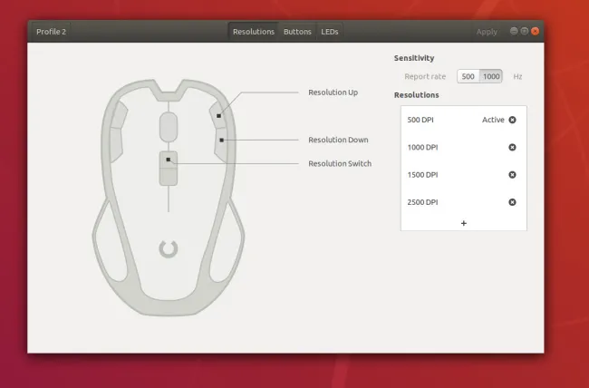The height and width of the screenshot is (388, 589).
Task: Set report rate to 1000 Hz
Action: (x=491, y=76)
